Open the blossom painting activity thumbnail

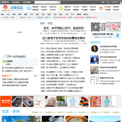click(95, 70)
